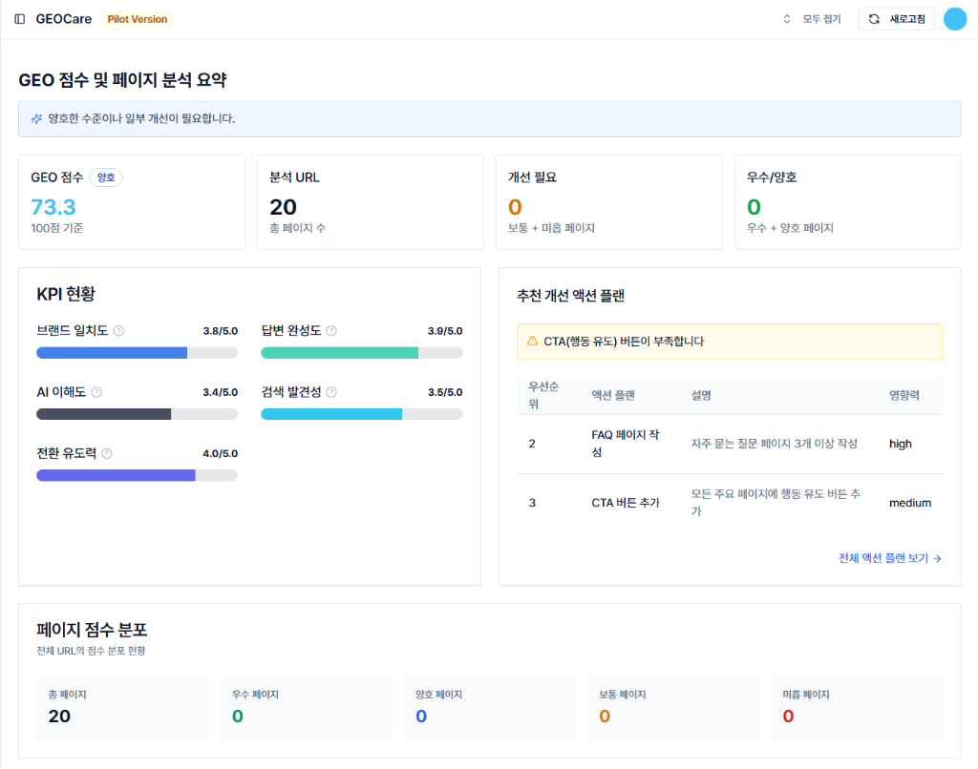This screenshot has width=978, height=769.
Task: Click help icon next to 답변 완성도
Action: [x=331, y=331]
